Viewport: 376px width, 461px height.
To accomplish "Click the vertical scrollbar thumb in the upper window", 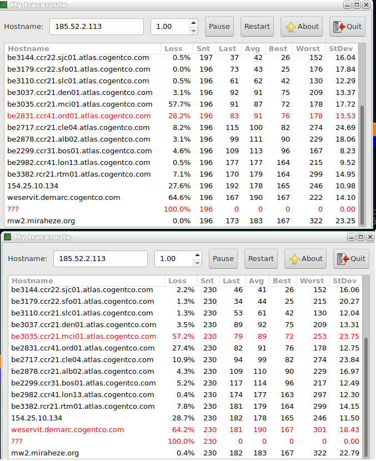I will tap(362, 165).
